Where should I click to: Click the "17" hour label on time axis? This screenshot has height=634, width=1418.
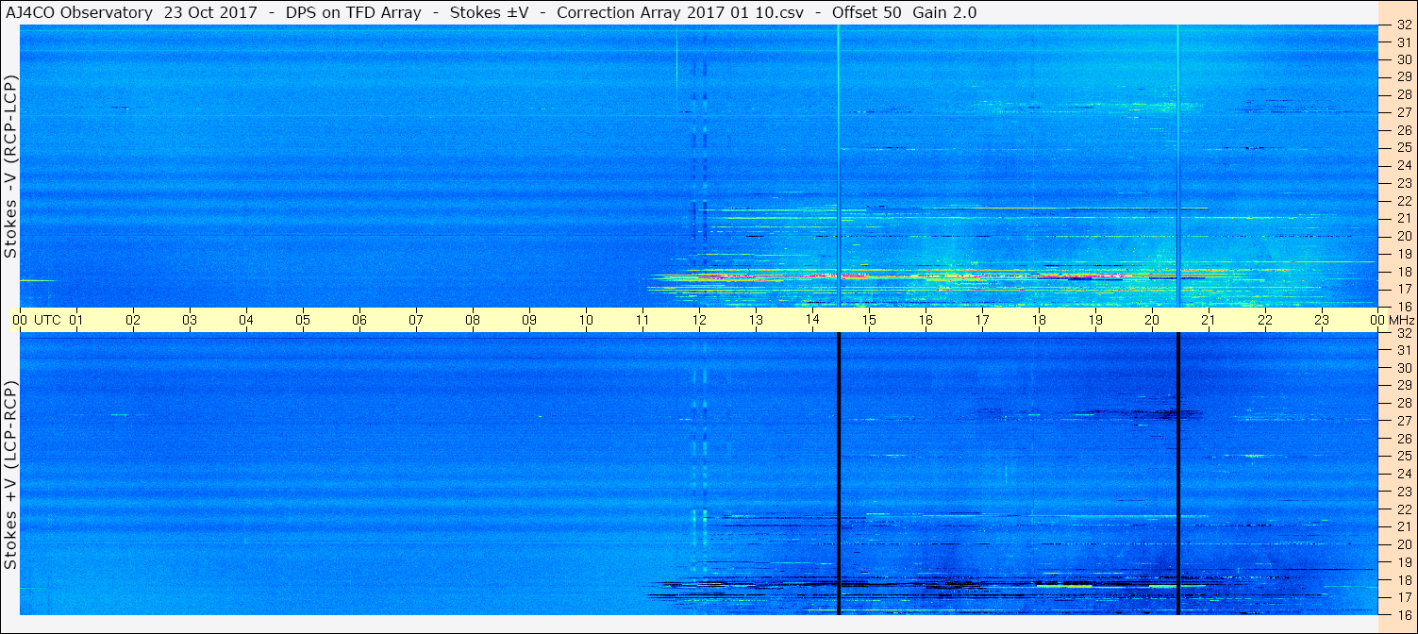[982, 320]
